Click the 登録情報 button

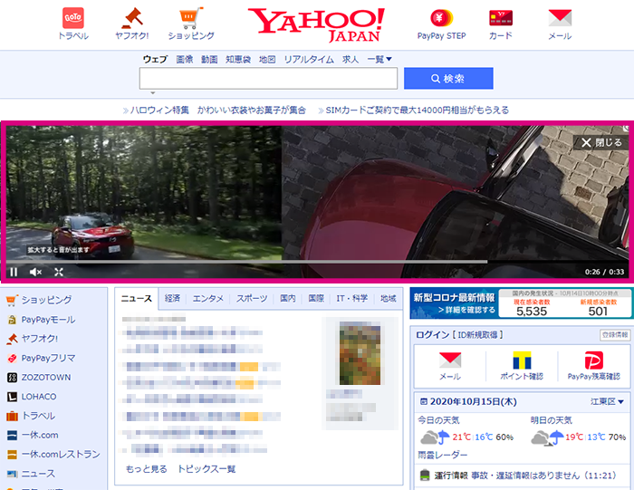(615, 335)
